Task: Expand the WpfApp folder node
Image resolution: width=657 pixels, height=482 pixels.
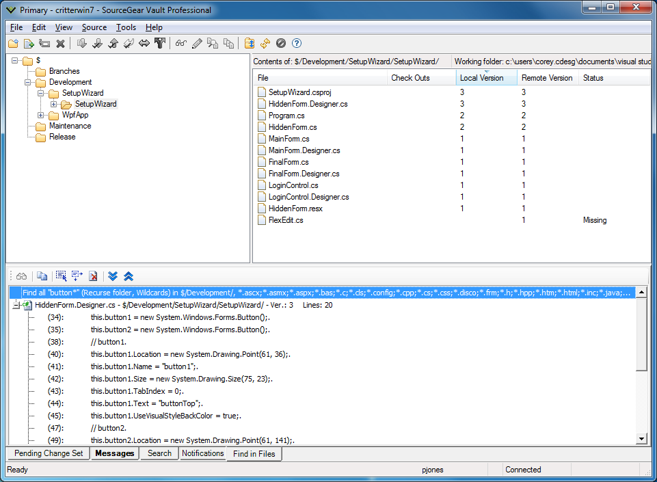Action: pos(41,115)
